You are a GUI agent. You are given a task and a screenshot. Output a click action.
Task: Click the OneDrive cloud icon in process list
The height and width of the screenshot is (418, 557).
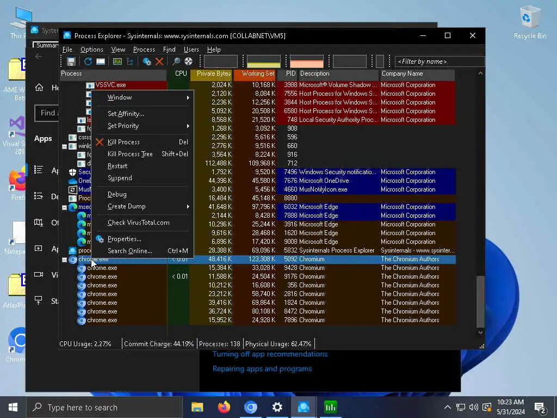click(x=72, y=181)
